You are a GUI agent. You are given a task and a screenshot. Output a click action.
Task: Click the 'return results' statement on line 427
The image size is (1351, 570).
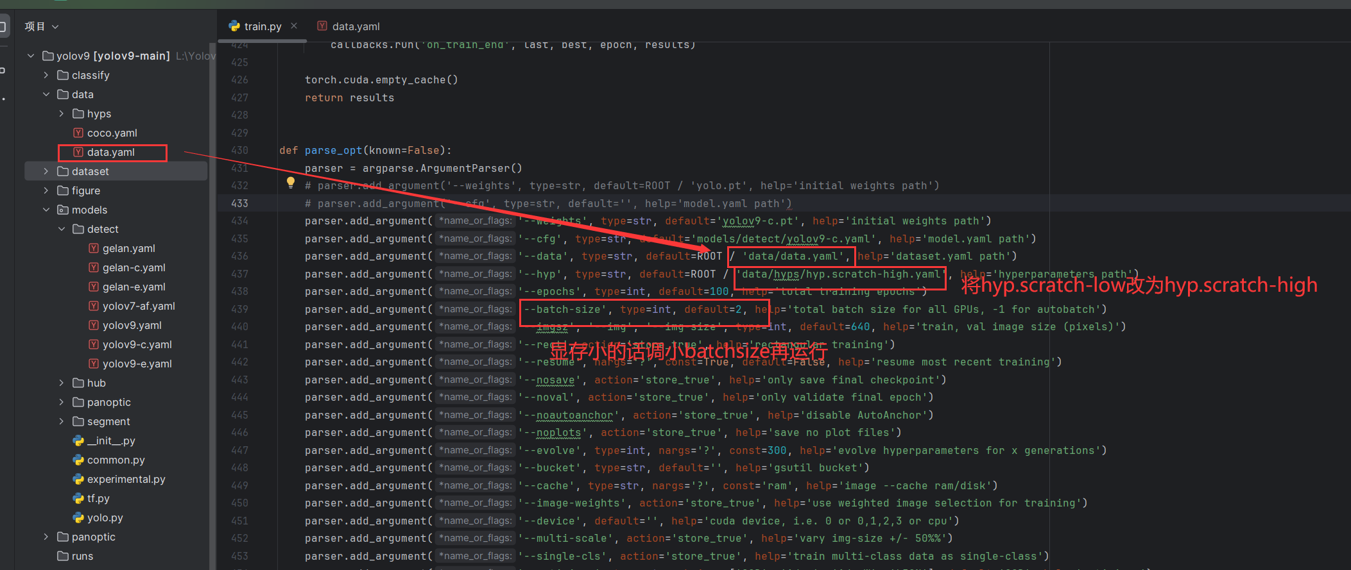(x=349, y=97)
